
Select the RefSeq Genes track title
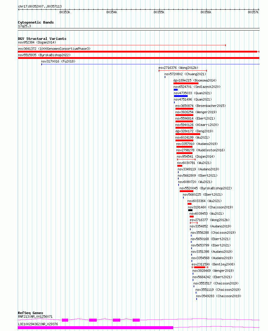point(30,313)
